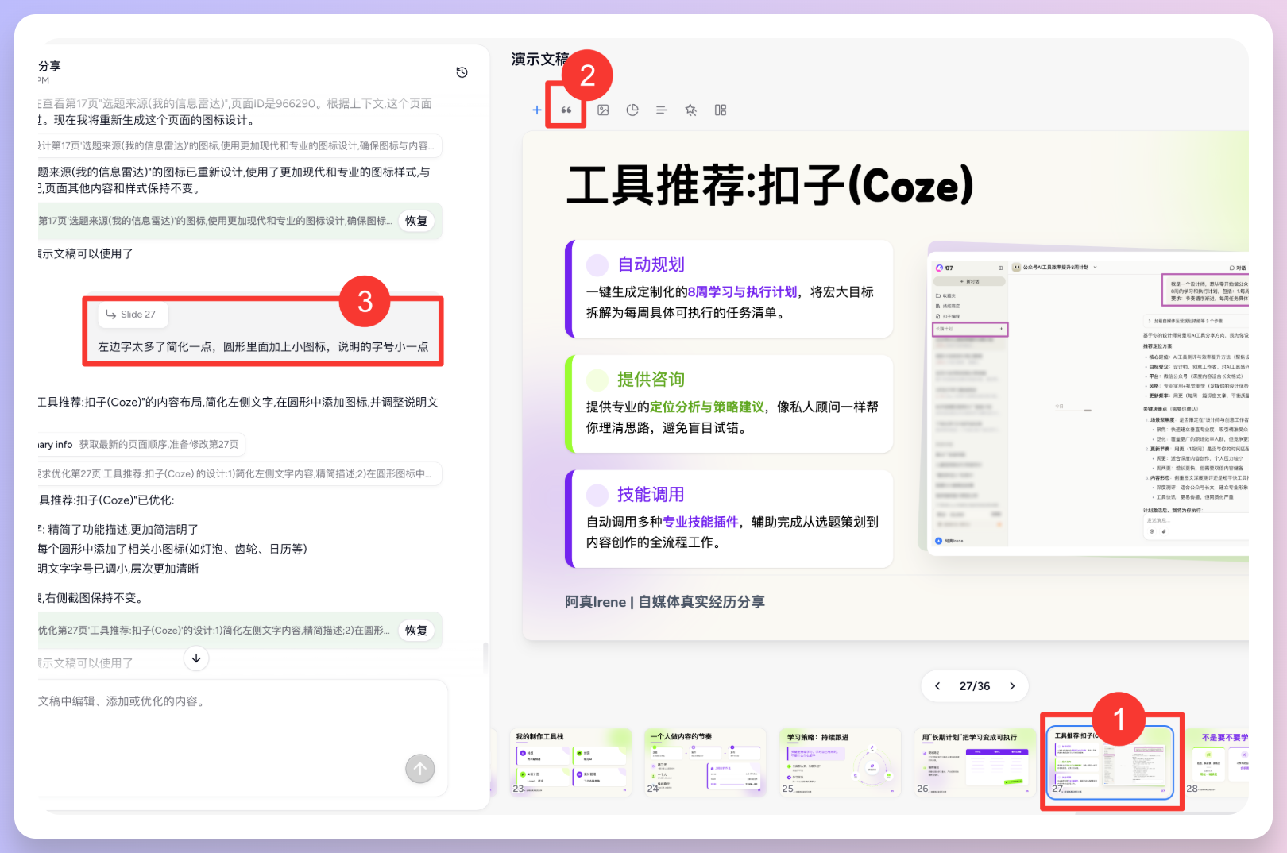The height and width of the screenshot is (853, 1287).
Task: Click the scroll-to-bottom arrow in chat
Action: (195, 658)
